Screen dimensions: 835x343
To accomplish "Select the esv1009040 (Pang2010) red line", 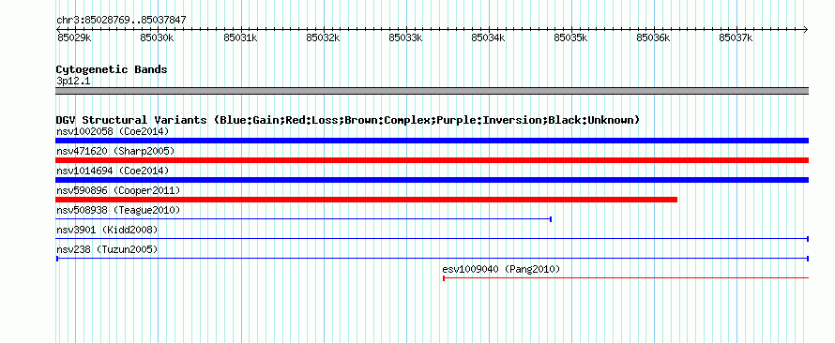I will pyautogui.click(x=626, y=278).
